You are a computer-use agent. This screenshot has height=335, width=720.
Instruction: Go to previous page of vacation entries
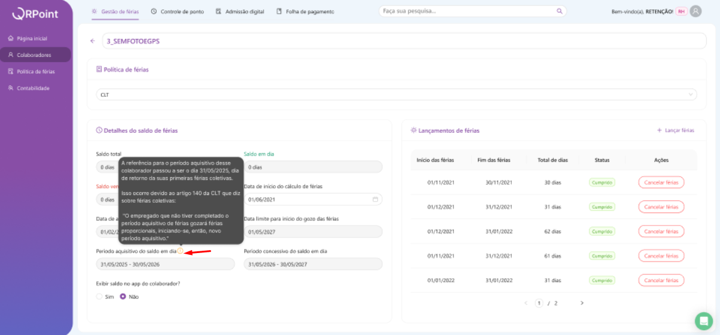pos(526,303)
